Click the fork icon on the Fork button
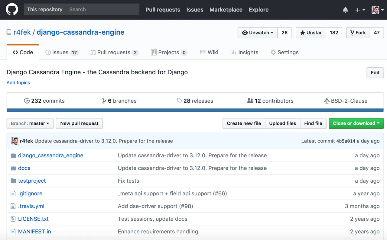This screenshot has height=240, width=387. pos(352,33)
